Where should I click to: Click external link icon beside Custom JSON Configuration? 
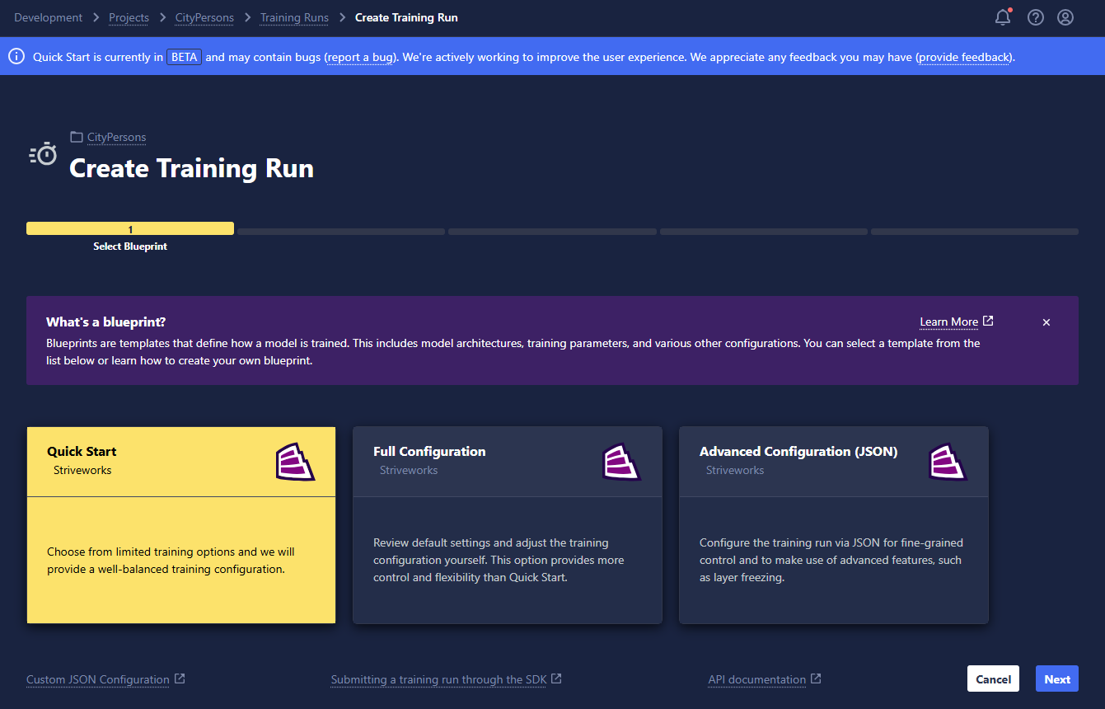coord(180,678)
